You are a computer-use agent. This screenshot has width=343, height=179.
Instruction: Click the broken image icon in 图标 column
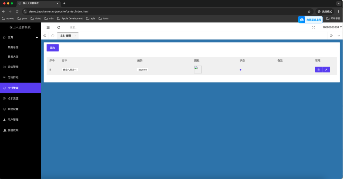[x=198, y=70]
